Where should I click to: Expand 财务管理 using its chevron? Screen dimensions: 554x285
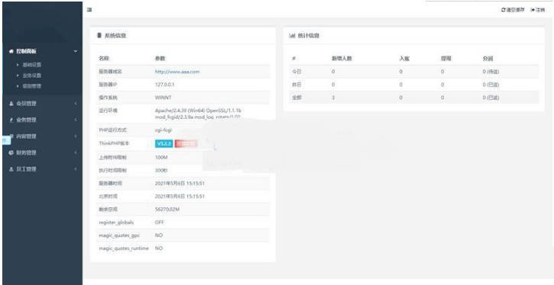76,152
